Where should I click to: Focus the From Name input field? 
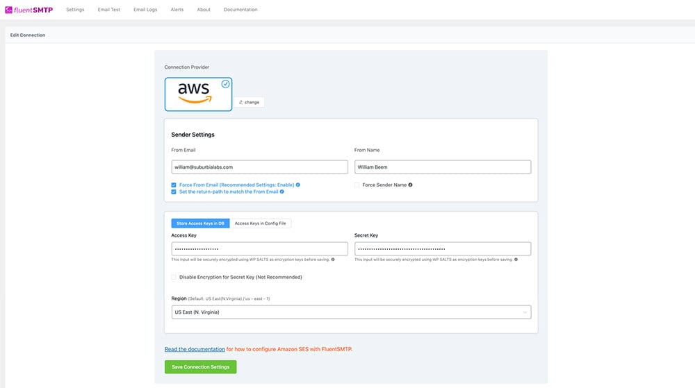[443, 167]
